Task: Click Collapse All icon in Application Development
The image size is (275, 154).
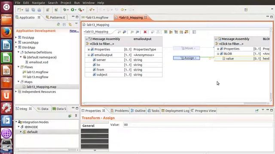Action: point(64,25)
